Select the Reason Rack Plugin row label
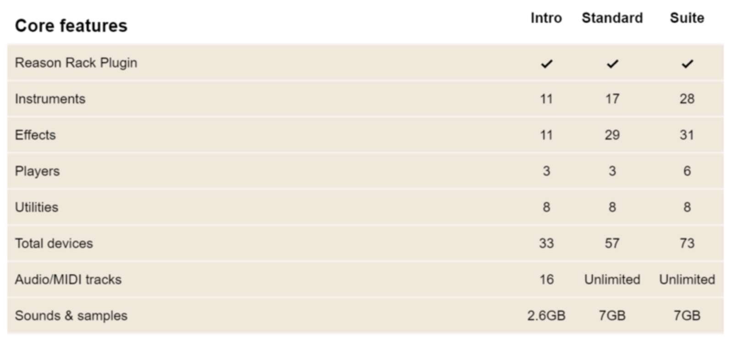This screenshot has width=741, height=351. point(76,63)
